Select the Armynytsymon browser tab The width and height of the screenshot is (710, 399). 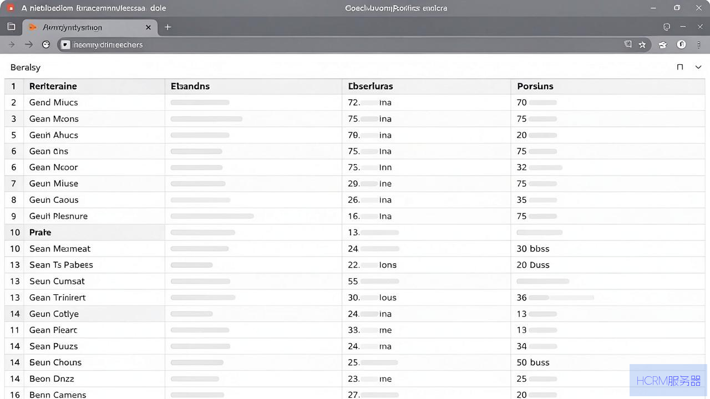pos(90,27)
